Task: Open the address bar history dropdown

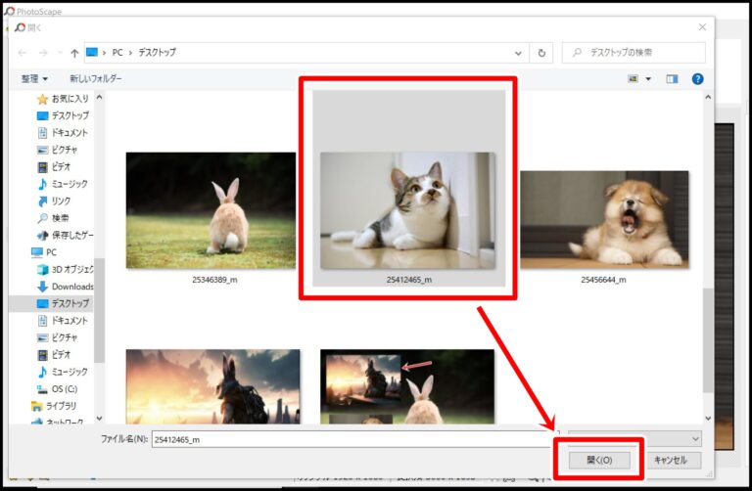Action: pos(518,53)
